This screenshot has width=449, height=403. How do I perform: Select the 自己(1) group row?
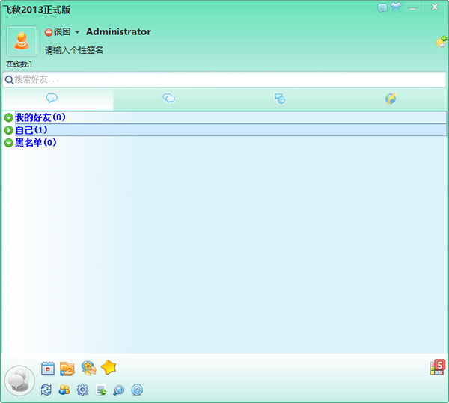tap(230, 130)
